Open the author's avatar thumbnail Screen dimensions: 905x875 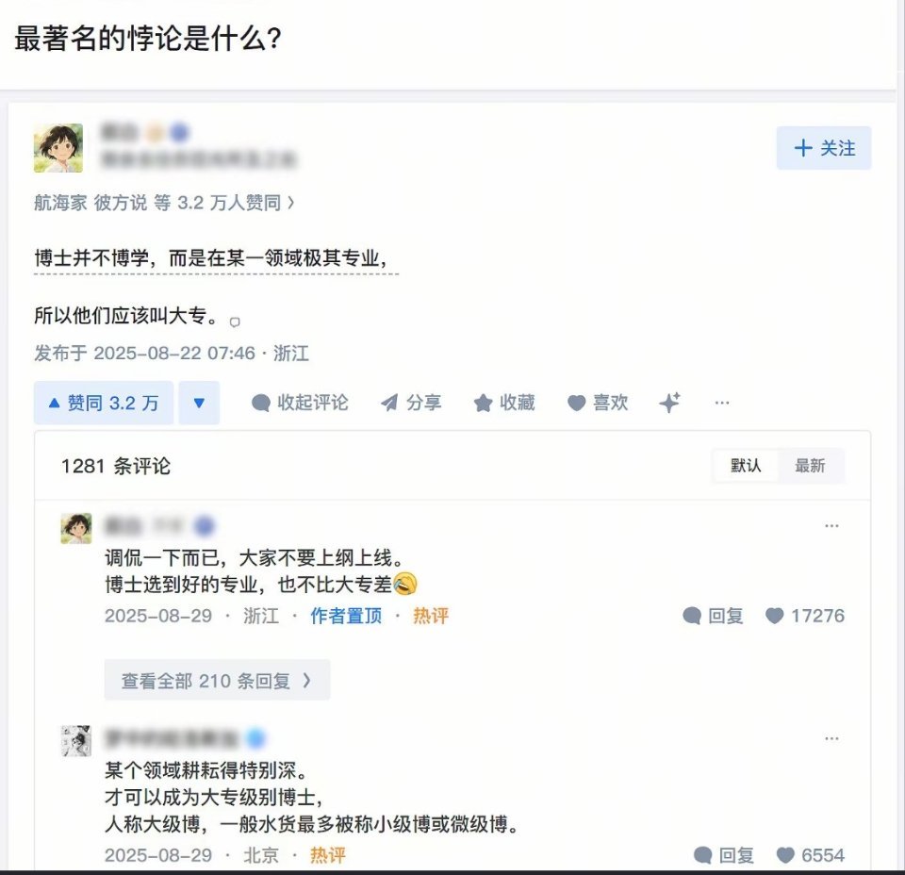tap(58, 148)
